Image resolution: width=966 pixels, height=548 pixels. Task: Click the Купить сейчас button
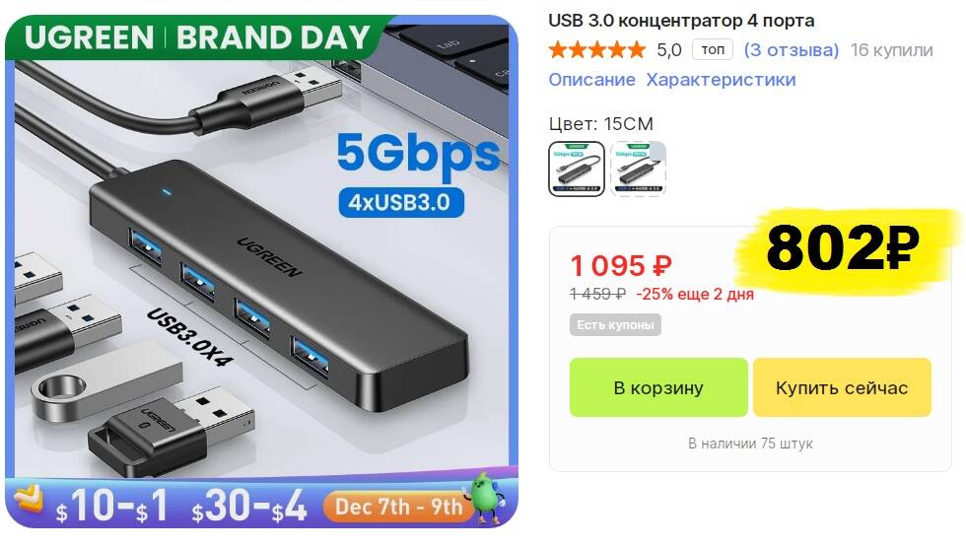tap(842, 387)
